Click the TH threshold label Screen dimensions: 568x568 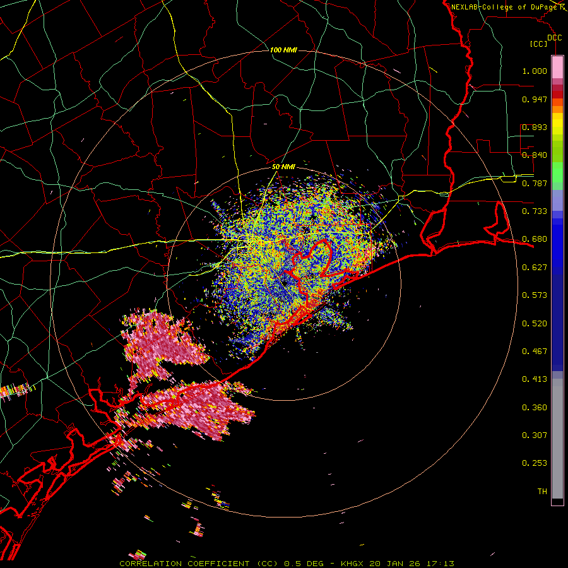542,492
